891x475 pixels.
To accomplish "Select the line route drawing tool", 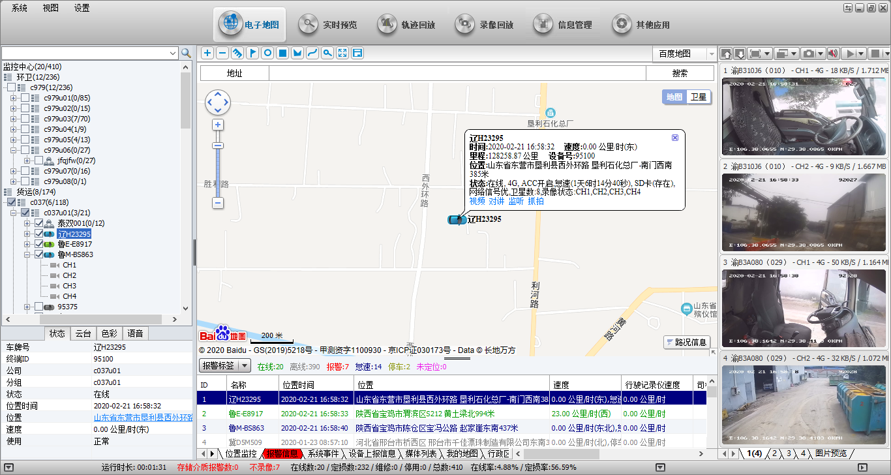I will click(312, 53).
